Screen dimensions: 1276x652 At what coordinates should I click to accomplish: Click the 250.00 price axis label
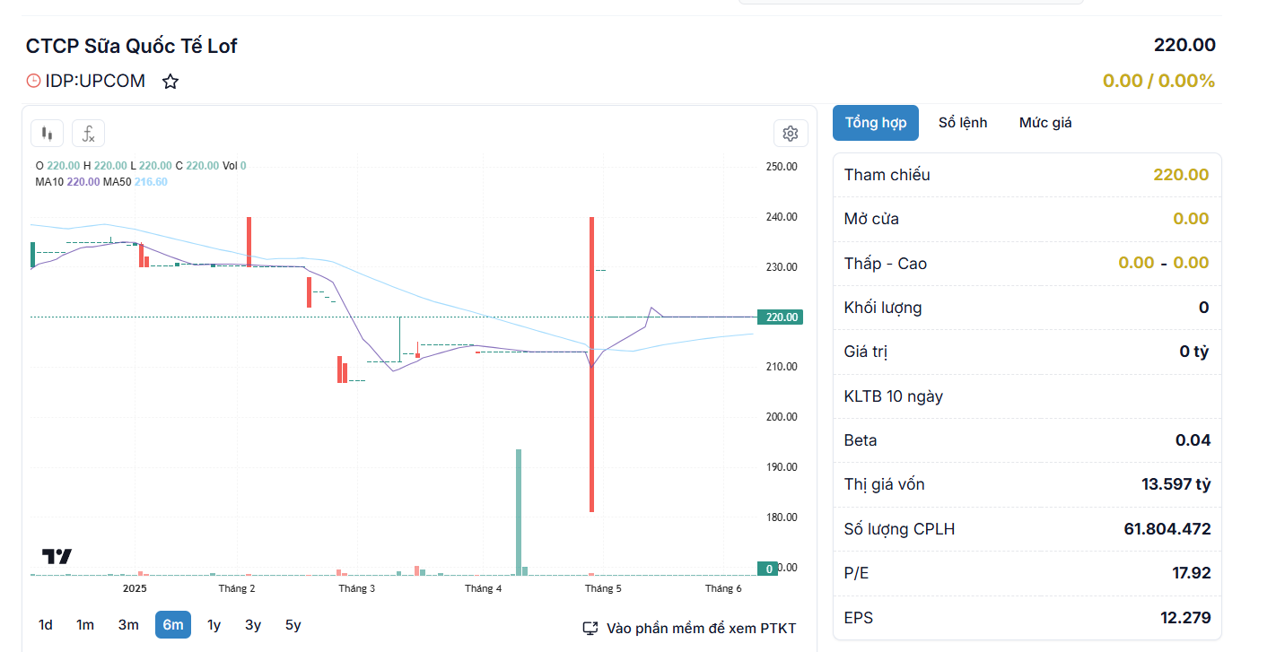[782, 167]
